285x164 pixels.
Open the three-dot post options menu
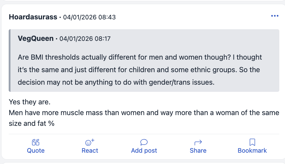coord(275,16)
